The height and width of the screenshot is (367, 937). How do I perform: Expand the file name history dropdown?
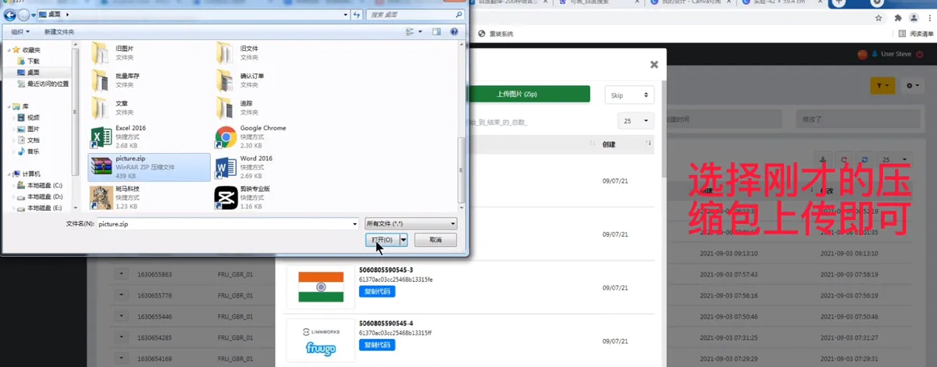(x=354, y=223)
